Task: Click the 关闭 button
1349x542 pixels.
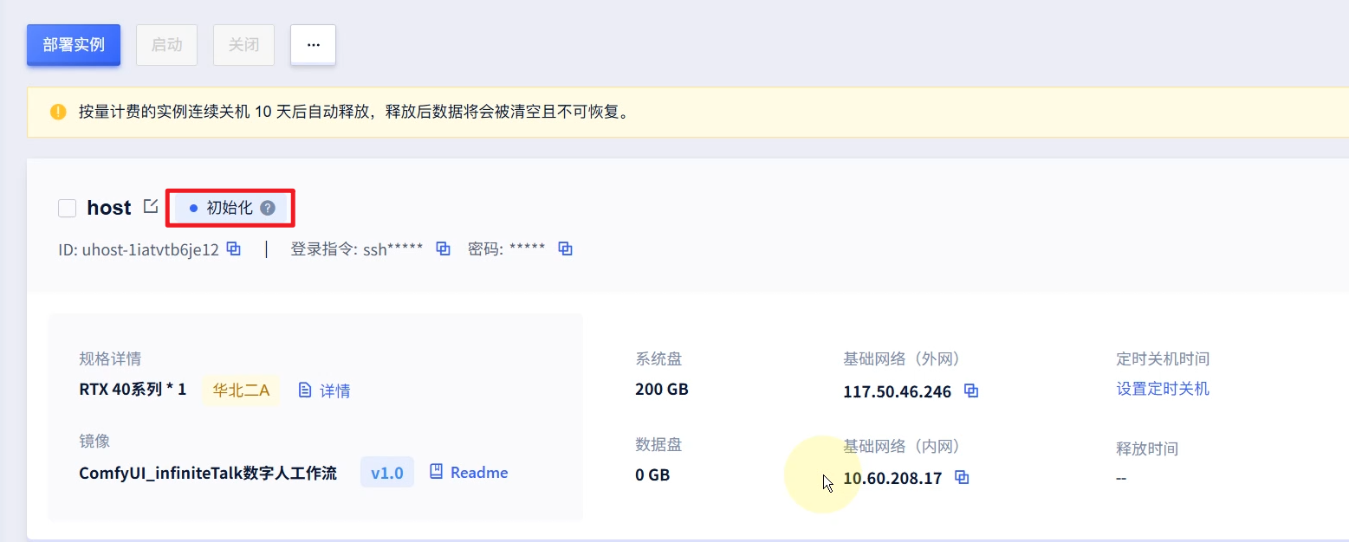Action: pos(243,45)
